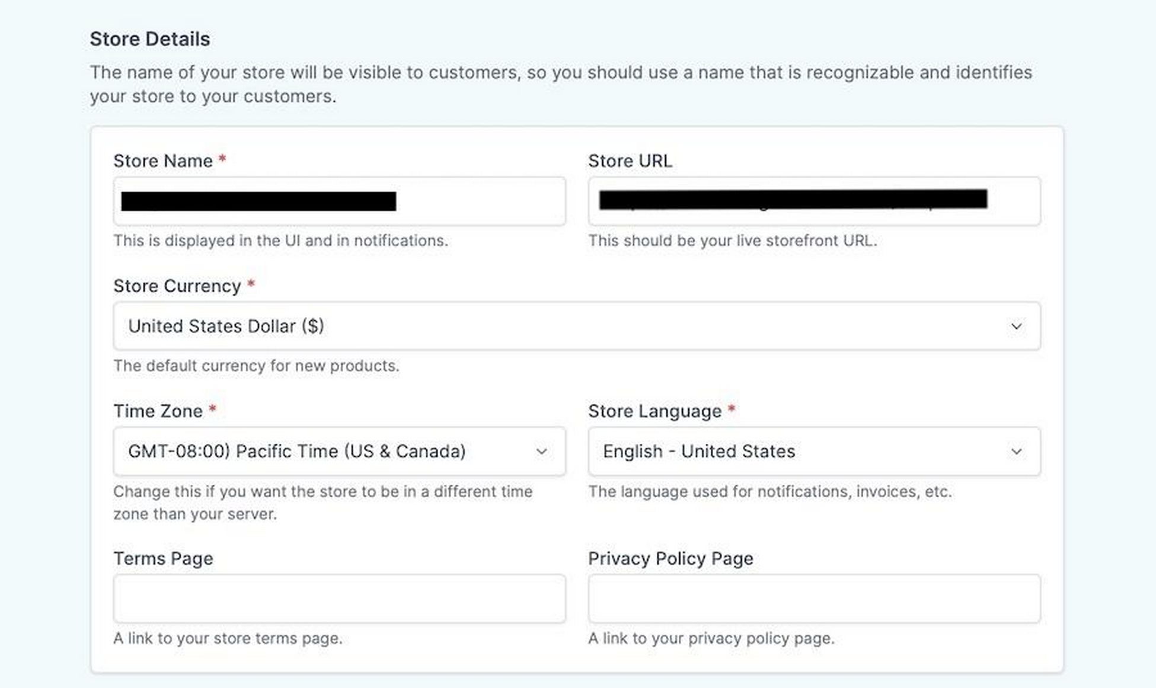Click the Time Zone chevron arrow
1156x688 pixels.
541,452
